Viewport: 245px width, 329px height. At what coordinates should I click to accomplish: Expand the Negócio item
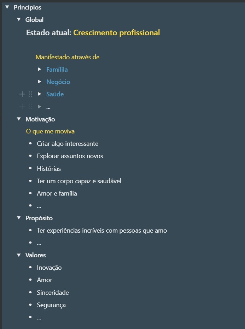point(39,82)
